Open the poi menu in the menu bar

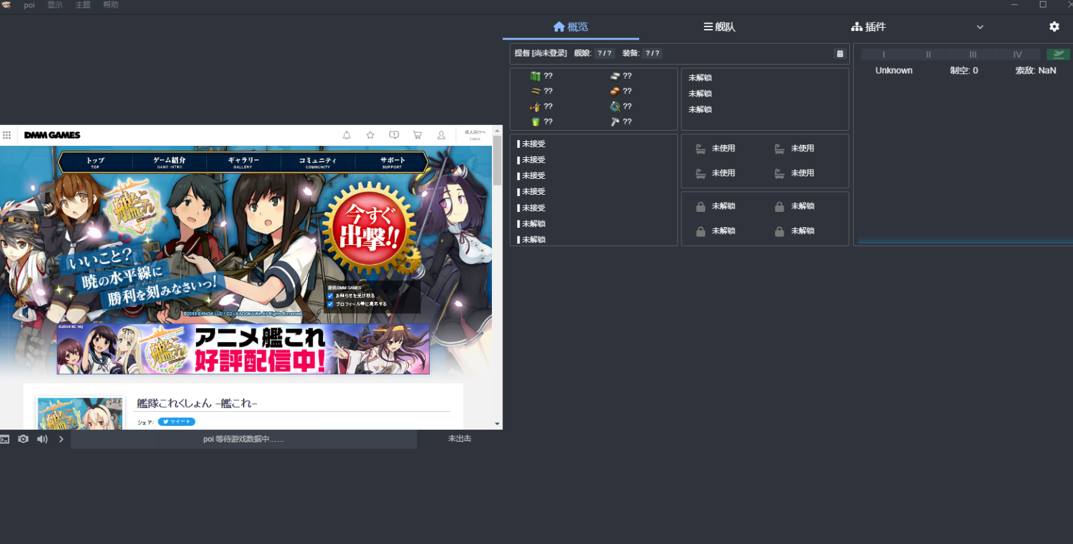point(29,5)
